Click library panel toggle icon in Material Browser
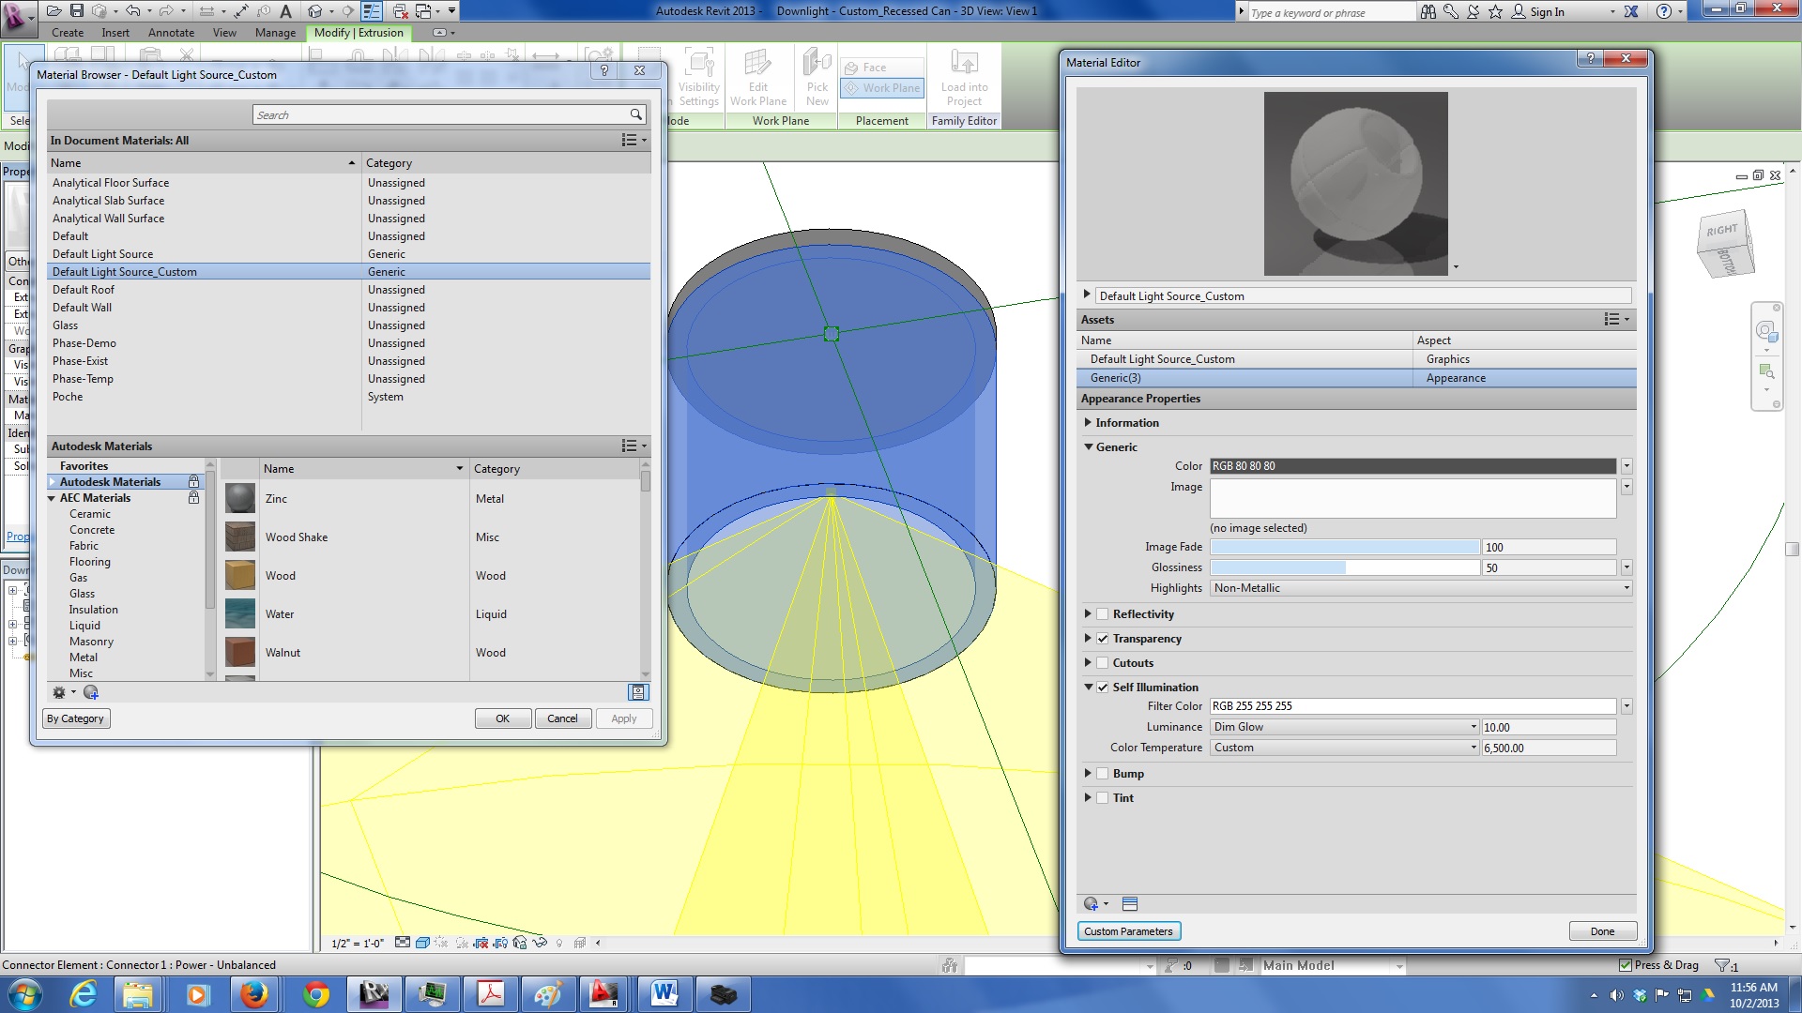Screen dimensions: 1802x1013 tap(638, 692)
